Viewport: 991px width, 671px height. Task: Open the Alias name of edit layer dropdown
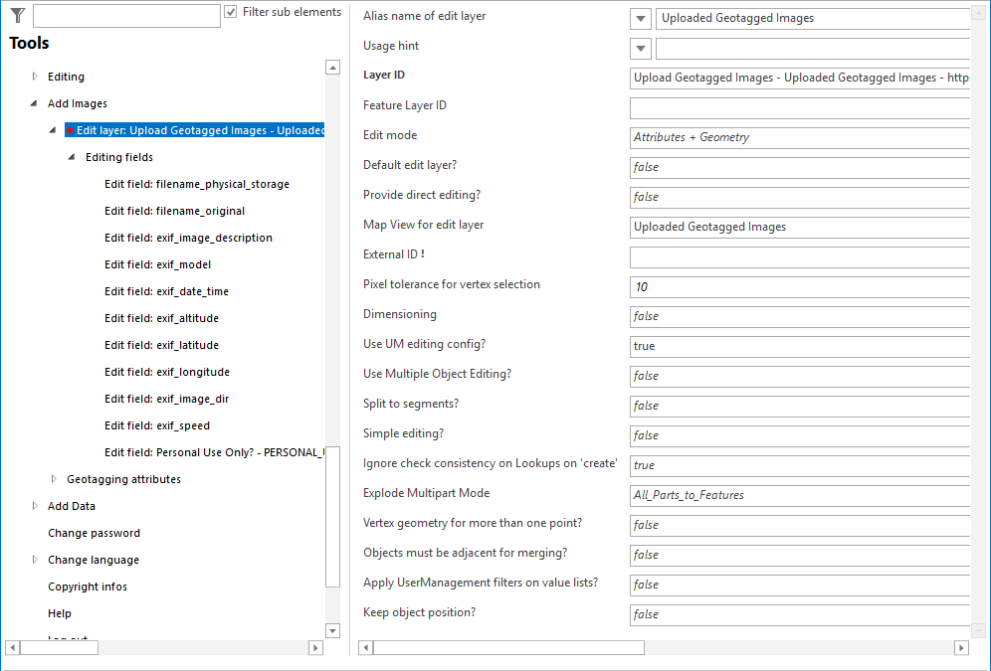pos(640,18)
